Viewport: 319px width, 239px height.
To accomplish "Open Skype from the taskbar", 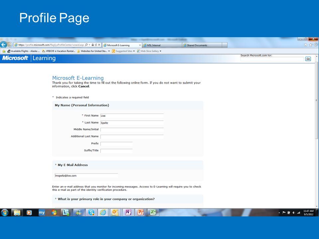I will coord(91,212).
